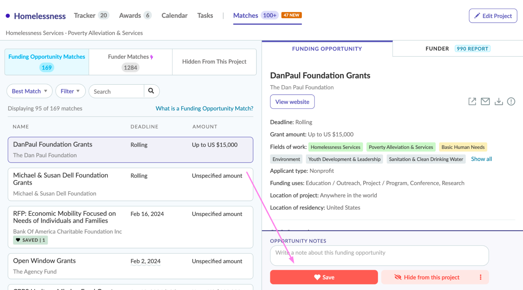
Task: Open 'What is a Funding Opportunity Match?' link
Action: click(204, 109)
